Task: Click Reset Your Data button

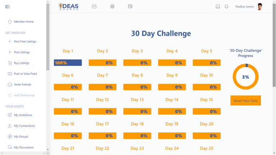Action: [245, 100]
